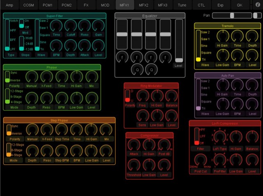Click the Tremolo Depth knob
The height and width of the screenshot is (196, 263).
click(252, 36)
